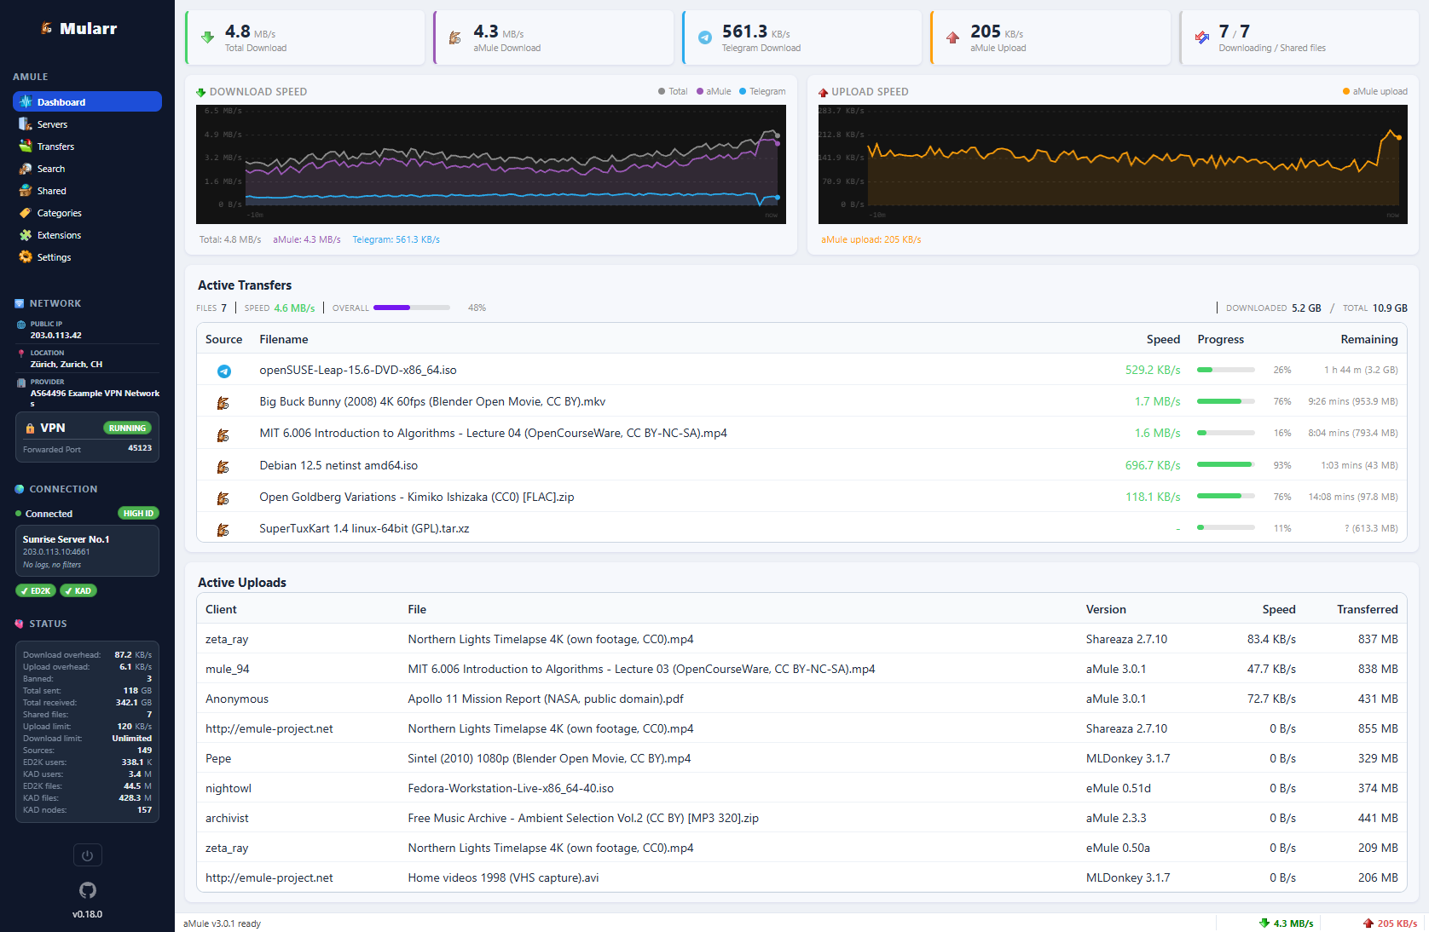Click Debian netinst progress bar at 93%
Screen dimensions: 1429x932
1226,465
